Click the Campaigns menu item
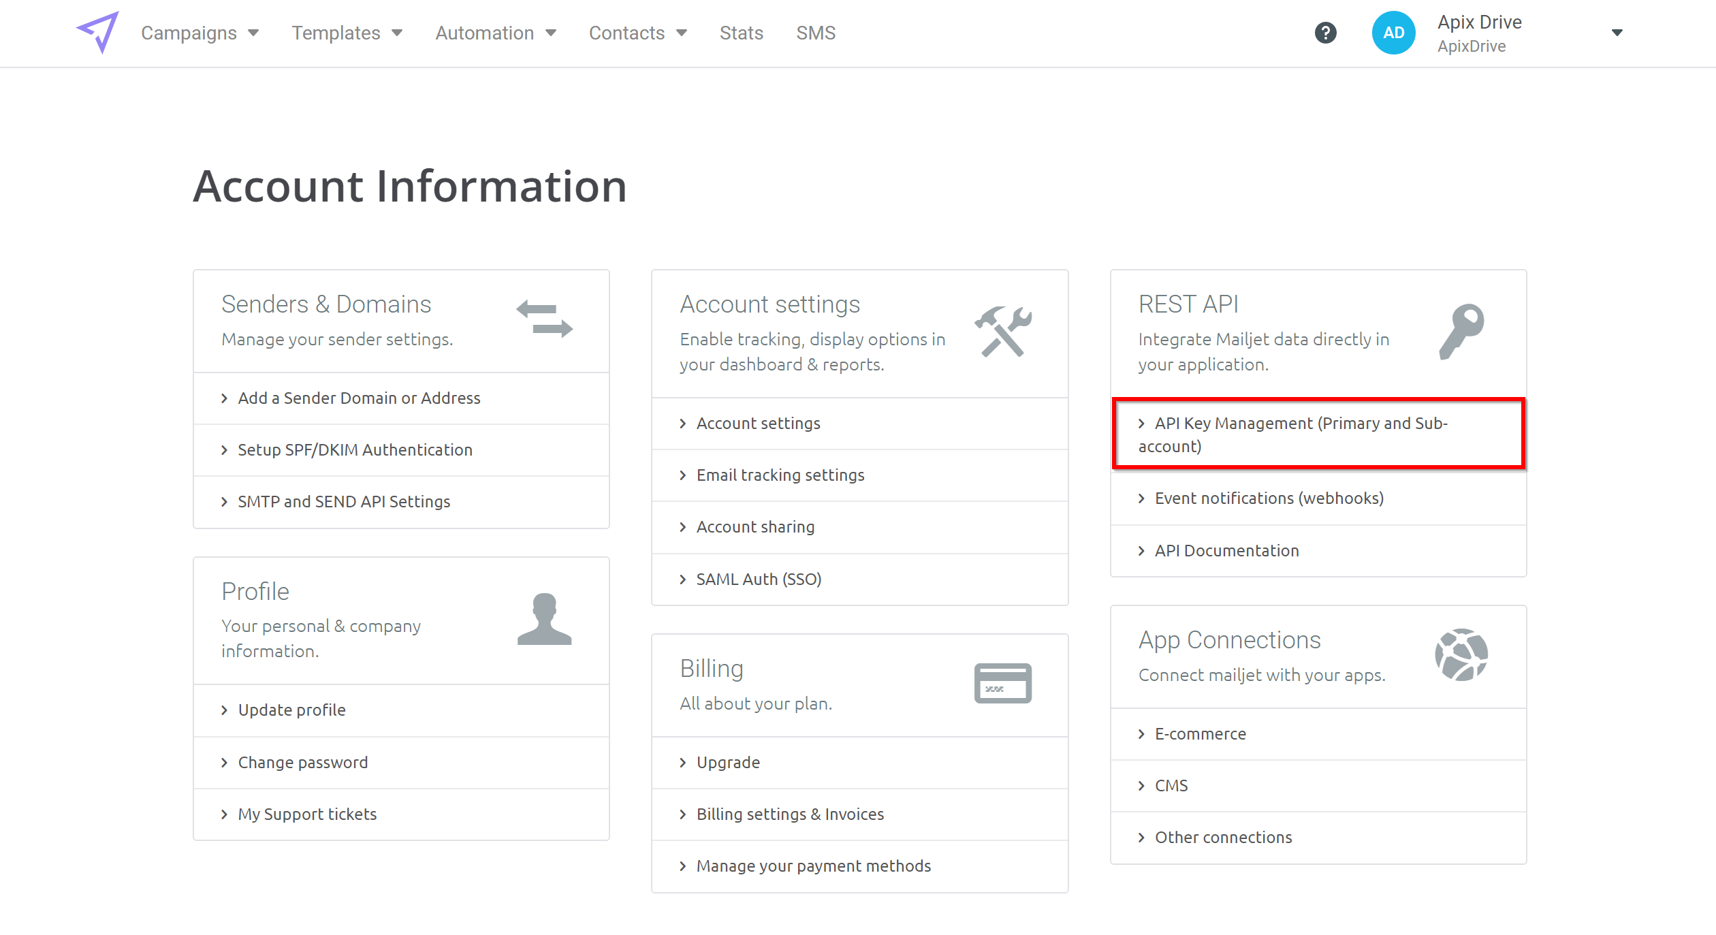The image size is (1716, 935). pos(187,32)
